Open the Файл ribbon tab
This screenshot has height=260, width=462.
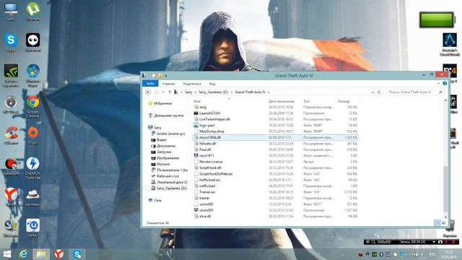pyautogui.click(x=150, y=84)
